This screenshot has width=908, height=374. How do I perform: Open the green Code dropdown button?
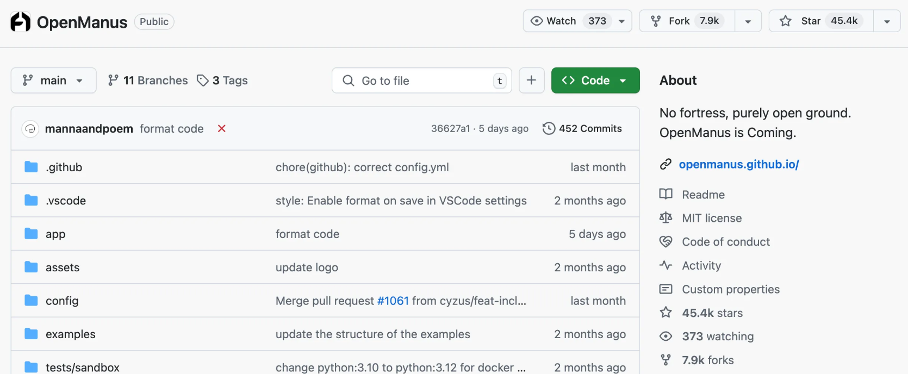point(595,80)
